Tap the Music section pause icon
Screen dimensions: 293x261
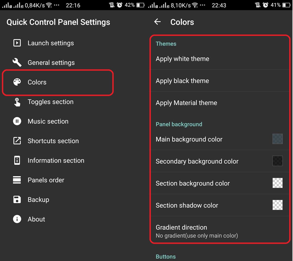tap(17, 121)
